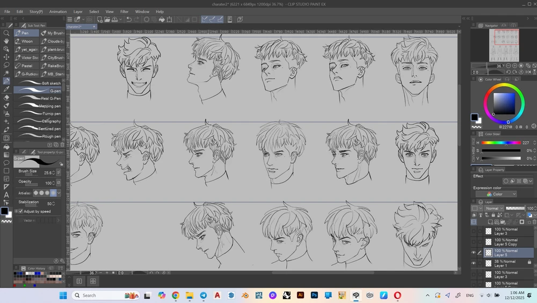537x303 pixels.
Task: Select the Eraser tool
Action: 6,97
